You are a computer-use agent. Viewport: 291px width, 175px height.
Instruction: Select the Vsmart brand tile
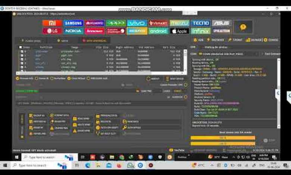pyautogui.click(x=158, y=23)
